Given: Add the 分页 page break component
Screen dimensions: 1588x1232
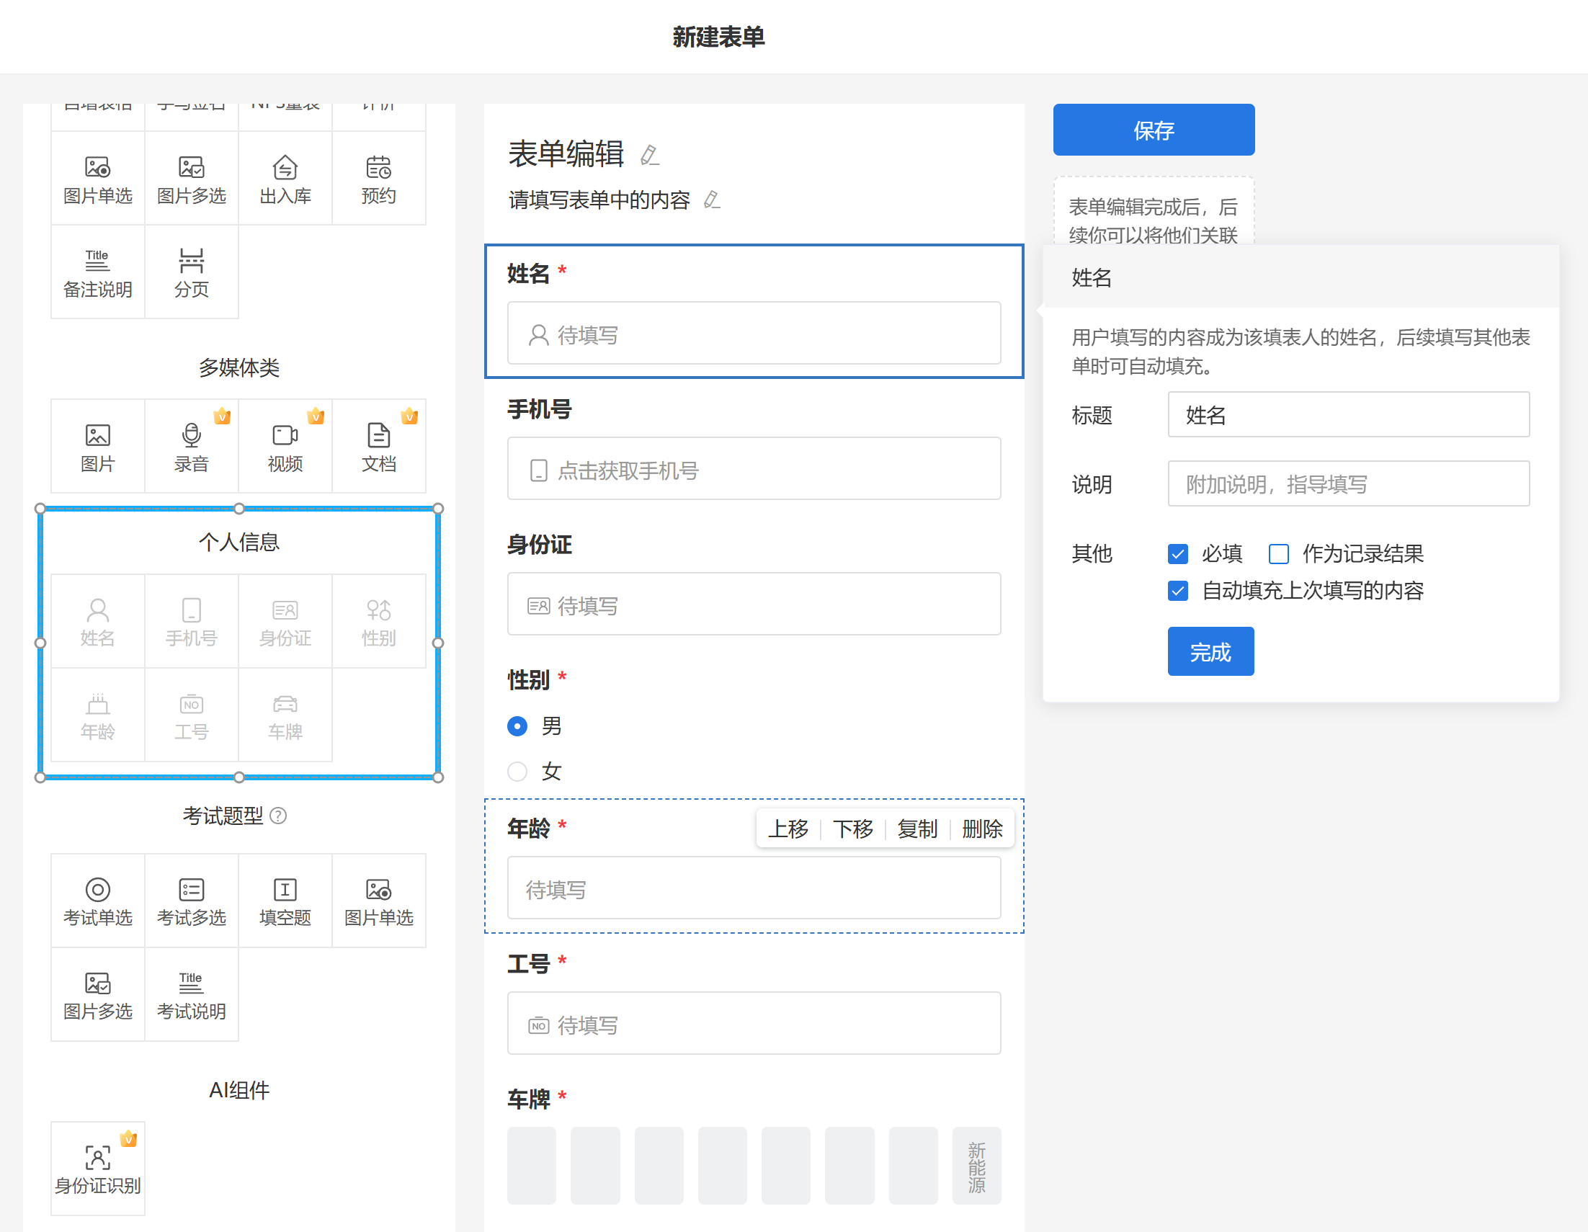Looking at the screenshot, I should pyautogui.click(x=191, y=273).
